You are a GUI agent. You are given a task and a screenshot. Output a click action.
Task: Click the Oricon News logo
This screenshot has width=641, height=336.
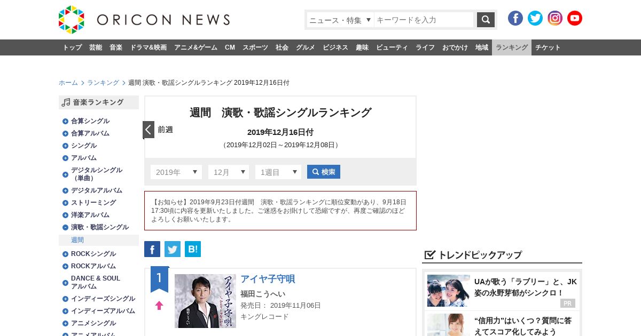pyautogui.click(x=144, y=20)
